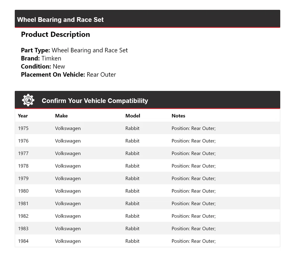The image size is (295, 257).
Task: Click the Product Description heading
Action: coord(55,34)
